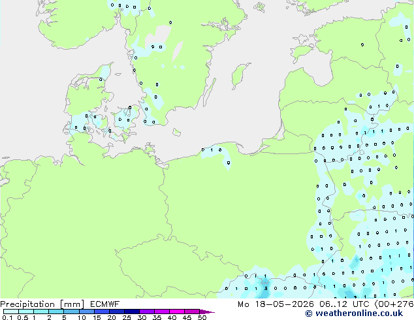Select the 30–35 mm purple legend swatch

tap(147, 312)
